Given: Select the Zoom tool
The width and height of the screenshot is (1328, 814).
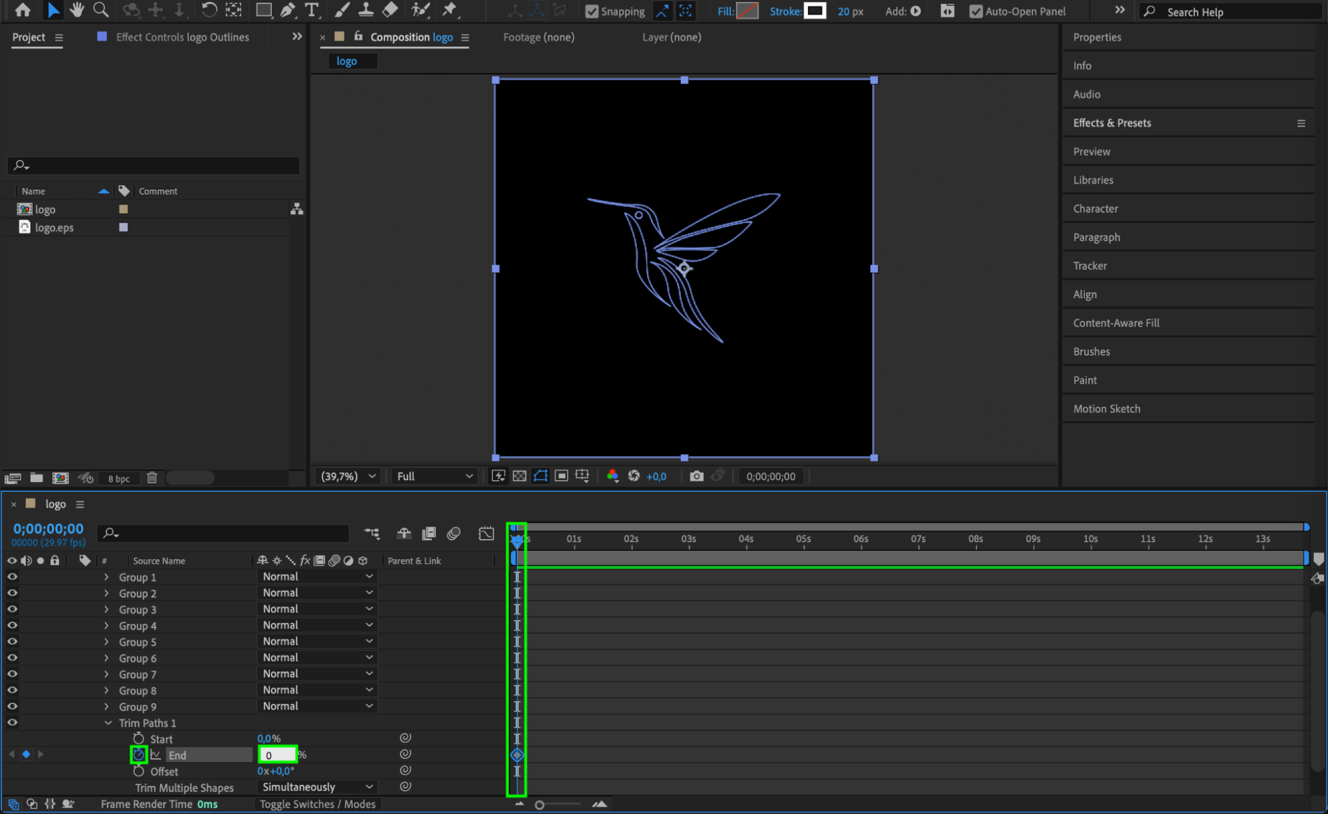Looking at the screenshot, I should click(x=101, y=10).
